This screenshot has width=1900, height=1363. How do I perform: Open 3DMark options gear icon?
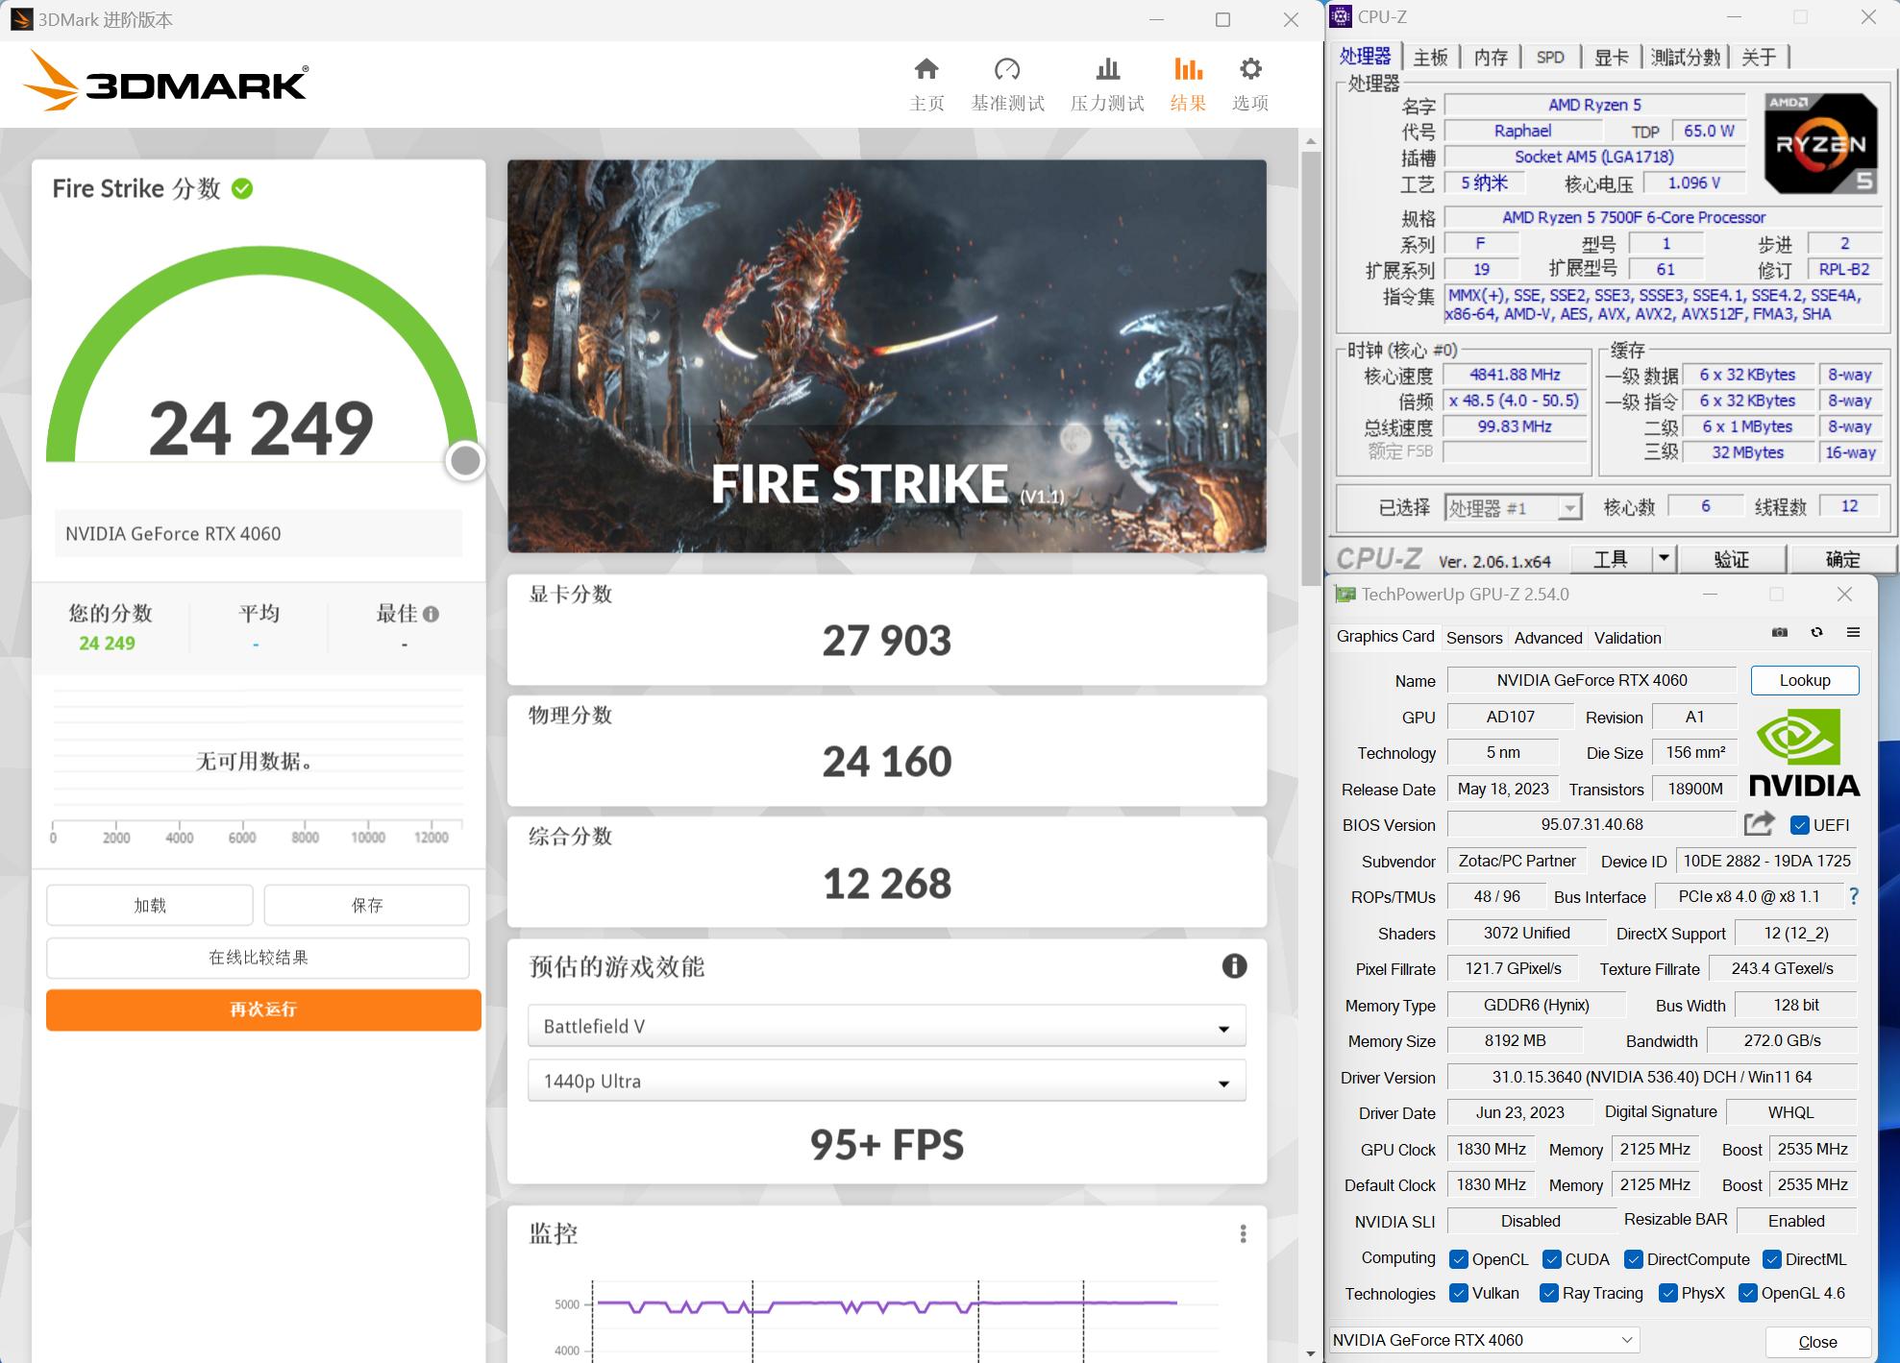(x=1248, y=69)
